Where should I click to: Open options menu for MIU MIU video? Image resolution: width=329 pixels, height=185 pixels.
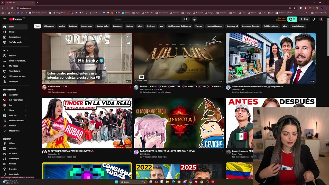223,87
